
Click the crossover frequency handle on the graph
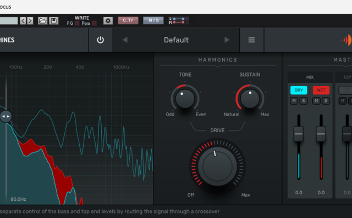click(5, 116)
